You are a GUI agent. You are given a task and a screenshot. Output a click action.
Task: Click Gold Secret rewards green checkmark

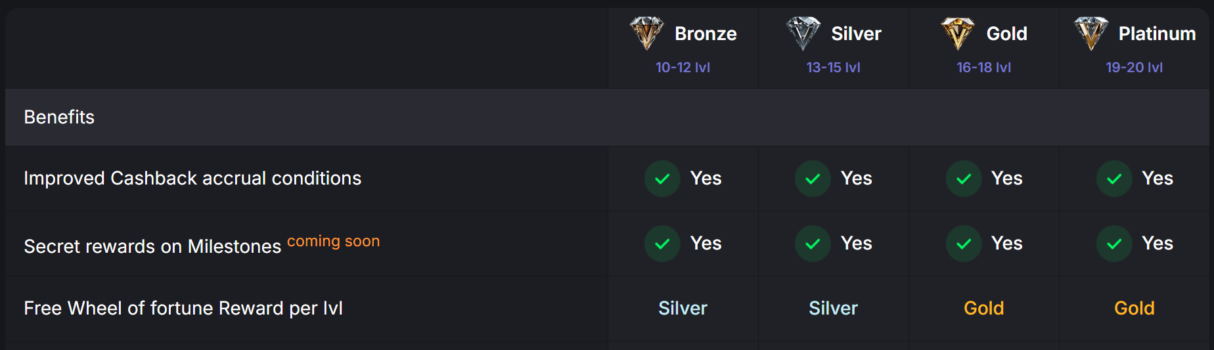pos(964,244)
